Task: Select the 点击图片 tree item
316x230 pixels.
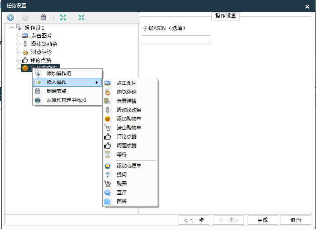Action: click(x=41, y=36)
